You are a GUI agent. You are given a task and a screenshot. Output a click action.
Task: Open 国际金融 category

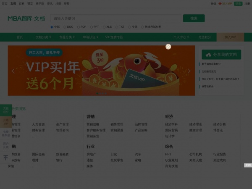click(x=38, y=154)
